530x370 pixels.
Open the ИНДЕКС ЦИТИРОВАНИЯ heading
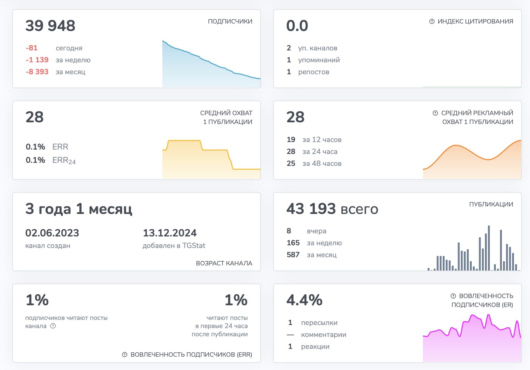click(475, 21)
